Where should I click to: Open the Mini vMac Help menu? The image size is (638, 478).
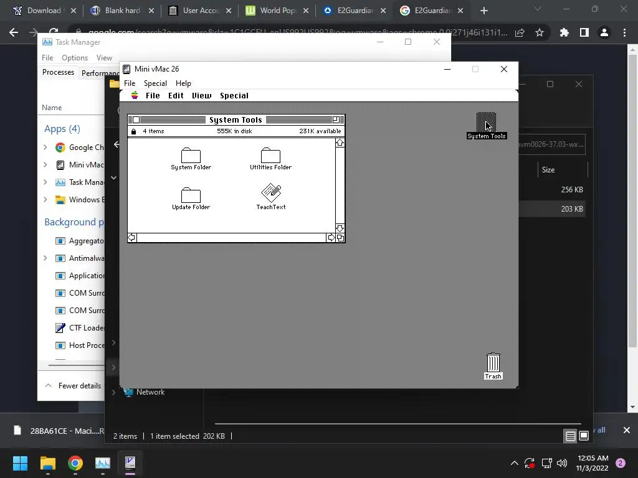point(183,83)
